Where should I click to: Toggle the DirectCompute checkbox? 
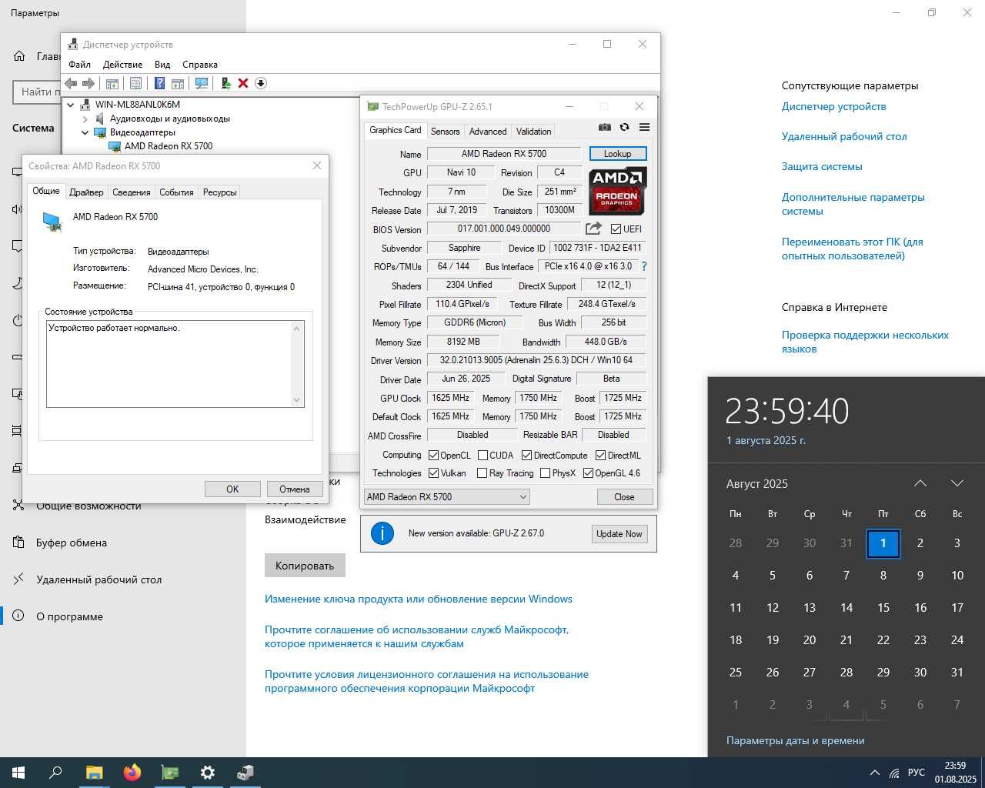point(526,455)
